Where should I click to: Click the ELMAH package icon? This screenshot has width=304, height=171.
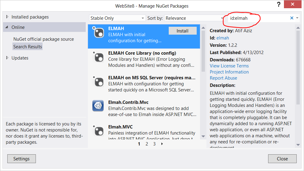98,32
